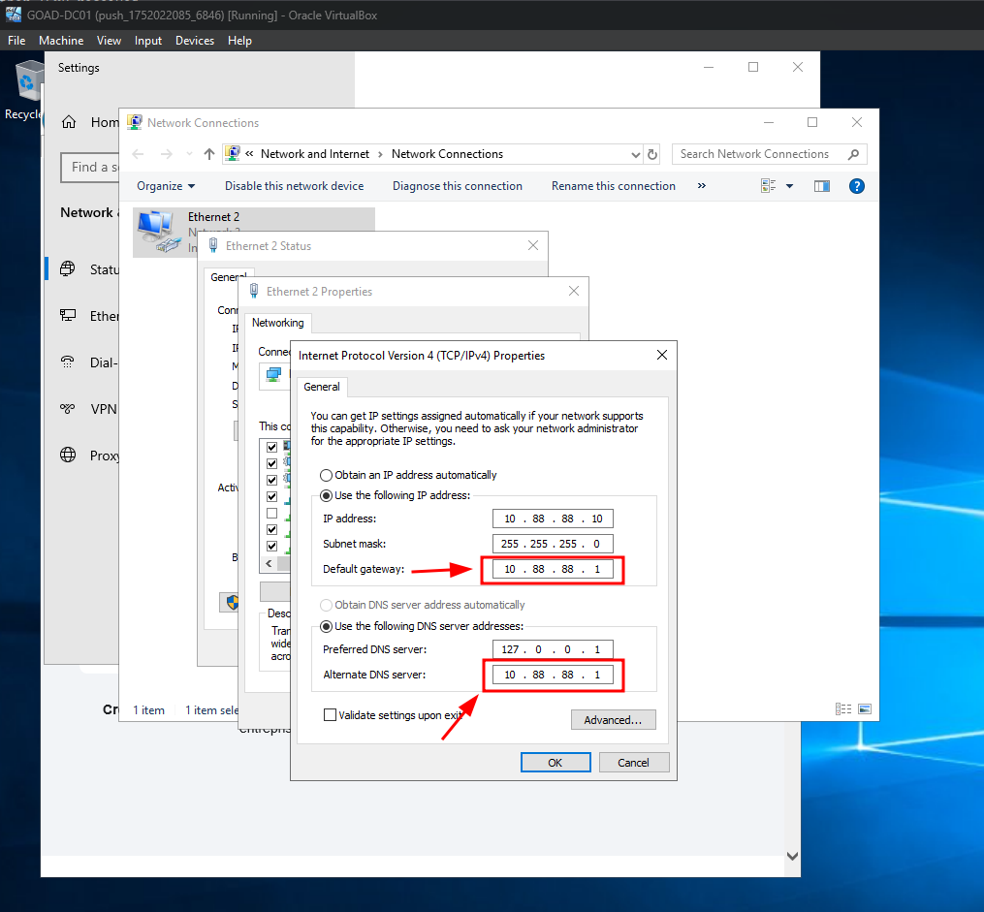Show more toolbar commands chevron
The width and height of the screenshot is (984, 912).
click(702, 186)
